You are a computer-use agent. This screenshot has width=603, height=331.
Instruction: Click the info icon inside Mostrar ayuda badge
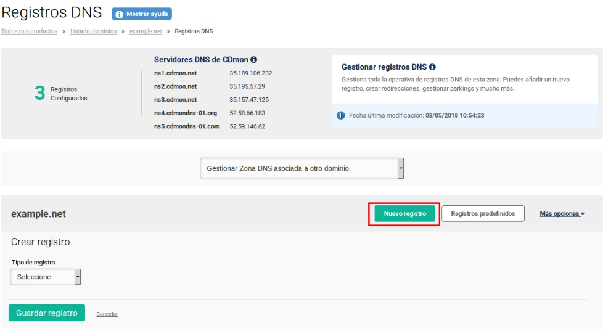click(x=119, y=14)
